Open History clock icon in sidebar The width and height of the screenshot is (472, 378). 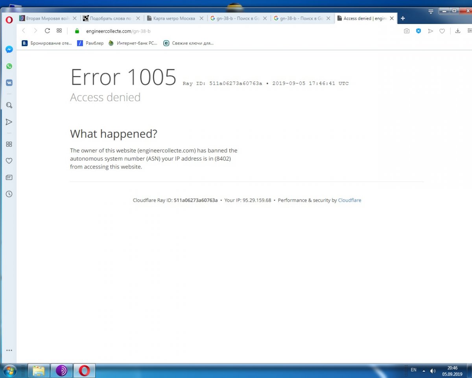point(9,194)
